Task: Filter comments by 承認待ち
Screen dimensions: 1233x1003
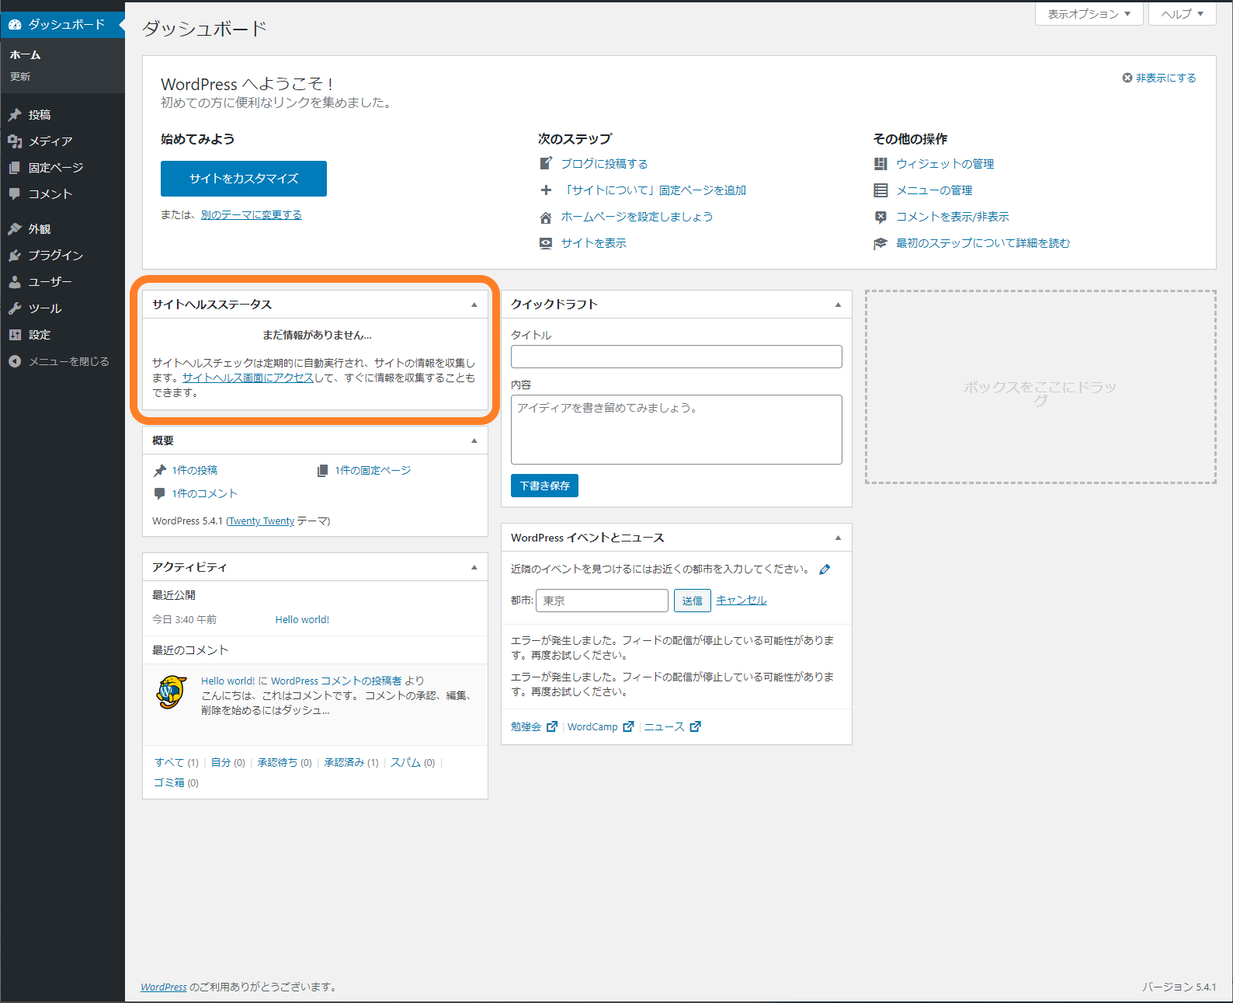Action: 277,763
